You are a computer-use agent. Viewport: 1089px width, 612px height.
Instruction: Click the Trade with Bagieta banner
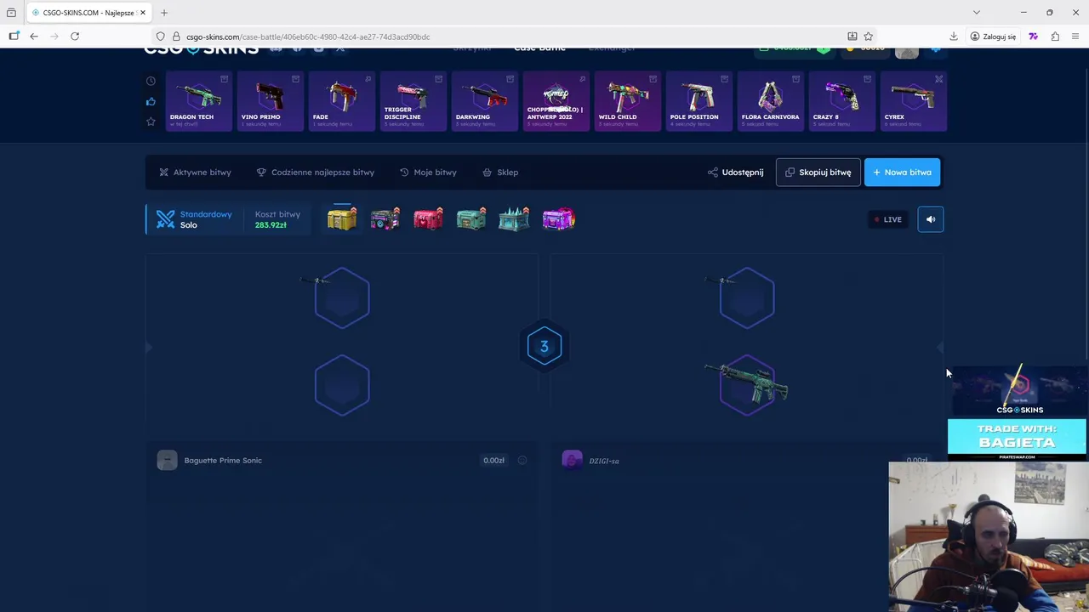(x=1017, y=437)
